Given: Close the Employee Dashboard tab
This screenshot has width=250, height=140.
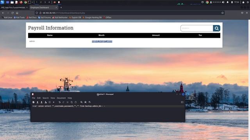Looking at the screenshot, I should [x=56, y=7].
